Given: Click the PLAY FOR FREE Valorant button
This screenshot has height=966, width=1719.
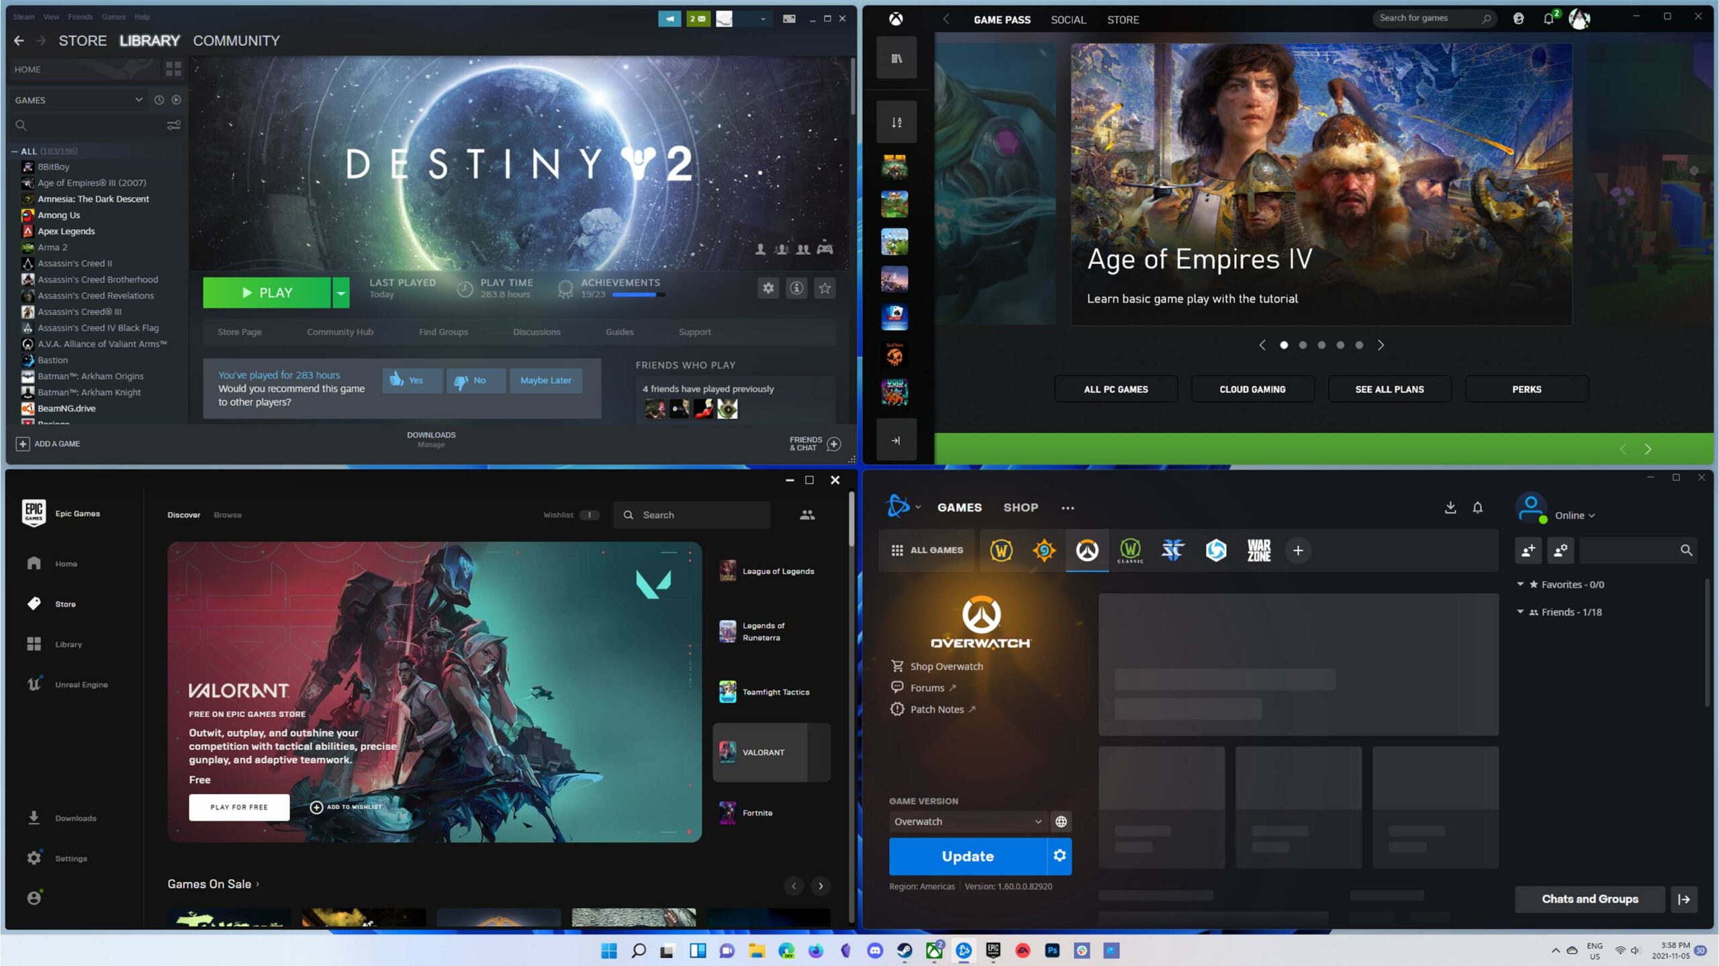Looking at the screenshot, I should point(239,807).
